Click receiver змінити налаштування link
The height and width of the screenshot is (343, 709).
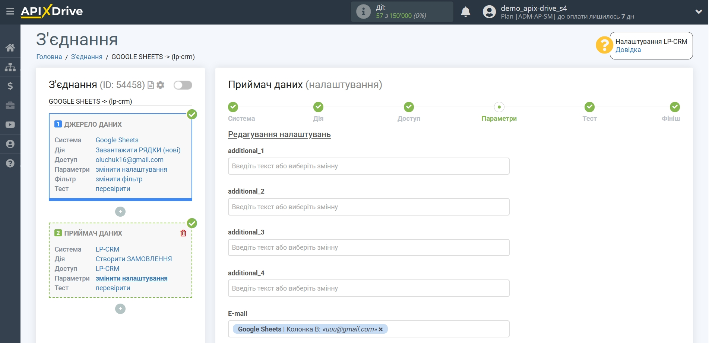(132, 278)
